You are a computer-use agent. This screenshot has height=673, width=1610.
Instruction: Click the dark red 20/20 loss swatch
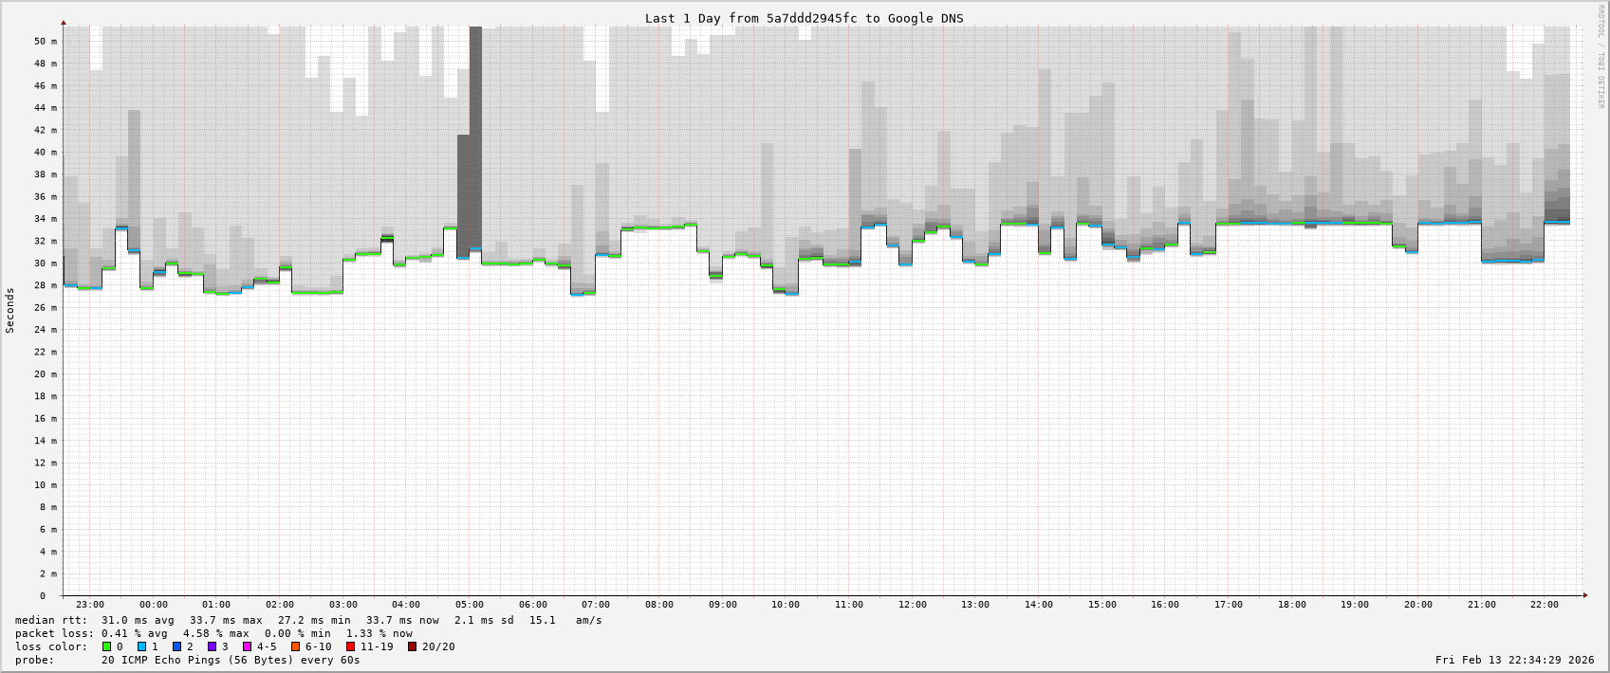point(413,646)
